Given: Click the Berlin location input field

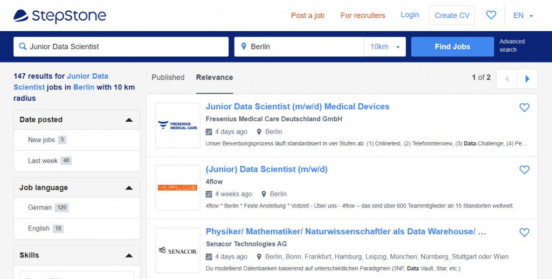Looking at the screenshot, I should pyautogui.click(x=305, y=47).
